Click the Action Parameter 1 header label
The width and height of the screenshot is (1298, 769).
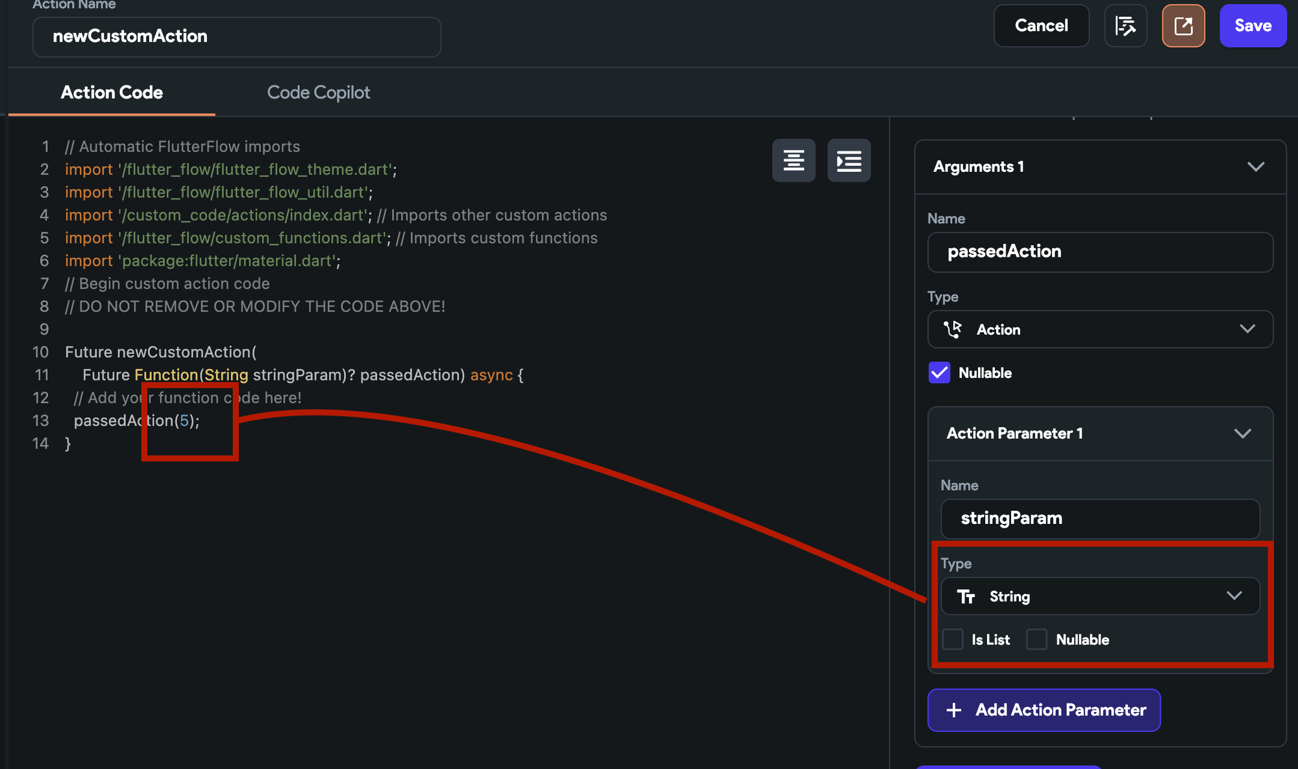tap(1014, 433)
